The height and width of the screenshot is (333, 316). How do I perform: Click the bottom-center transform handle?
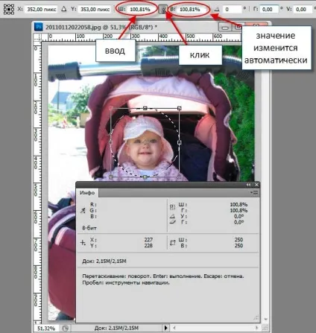click(145, 177)
